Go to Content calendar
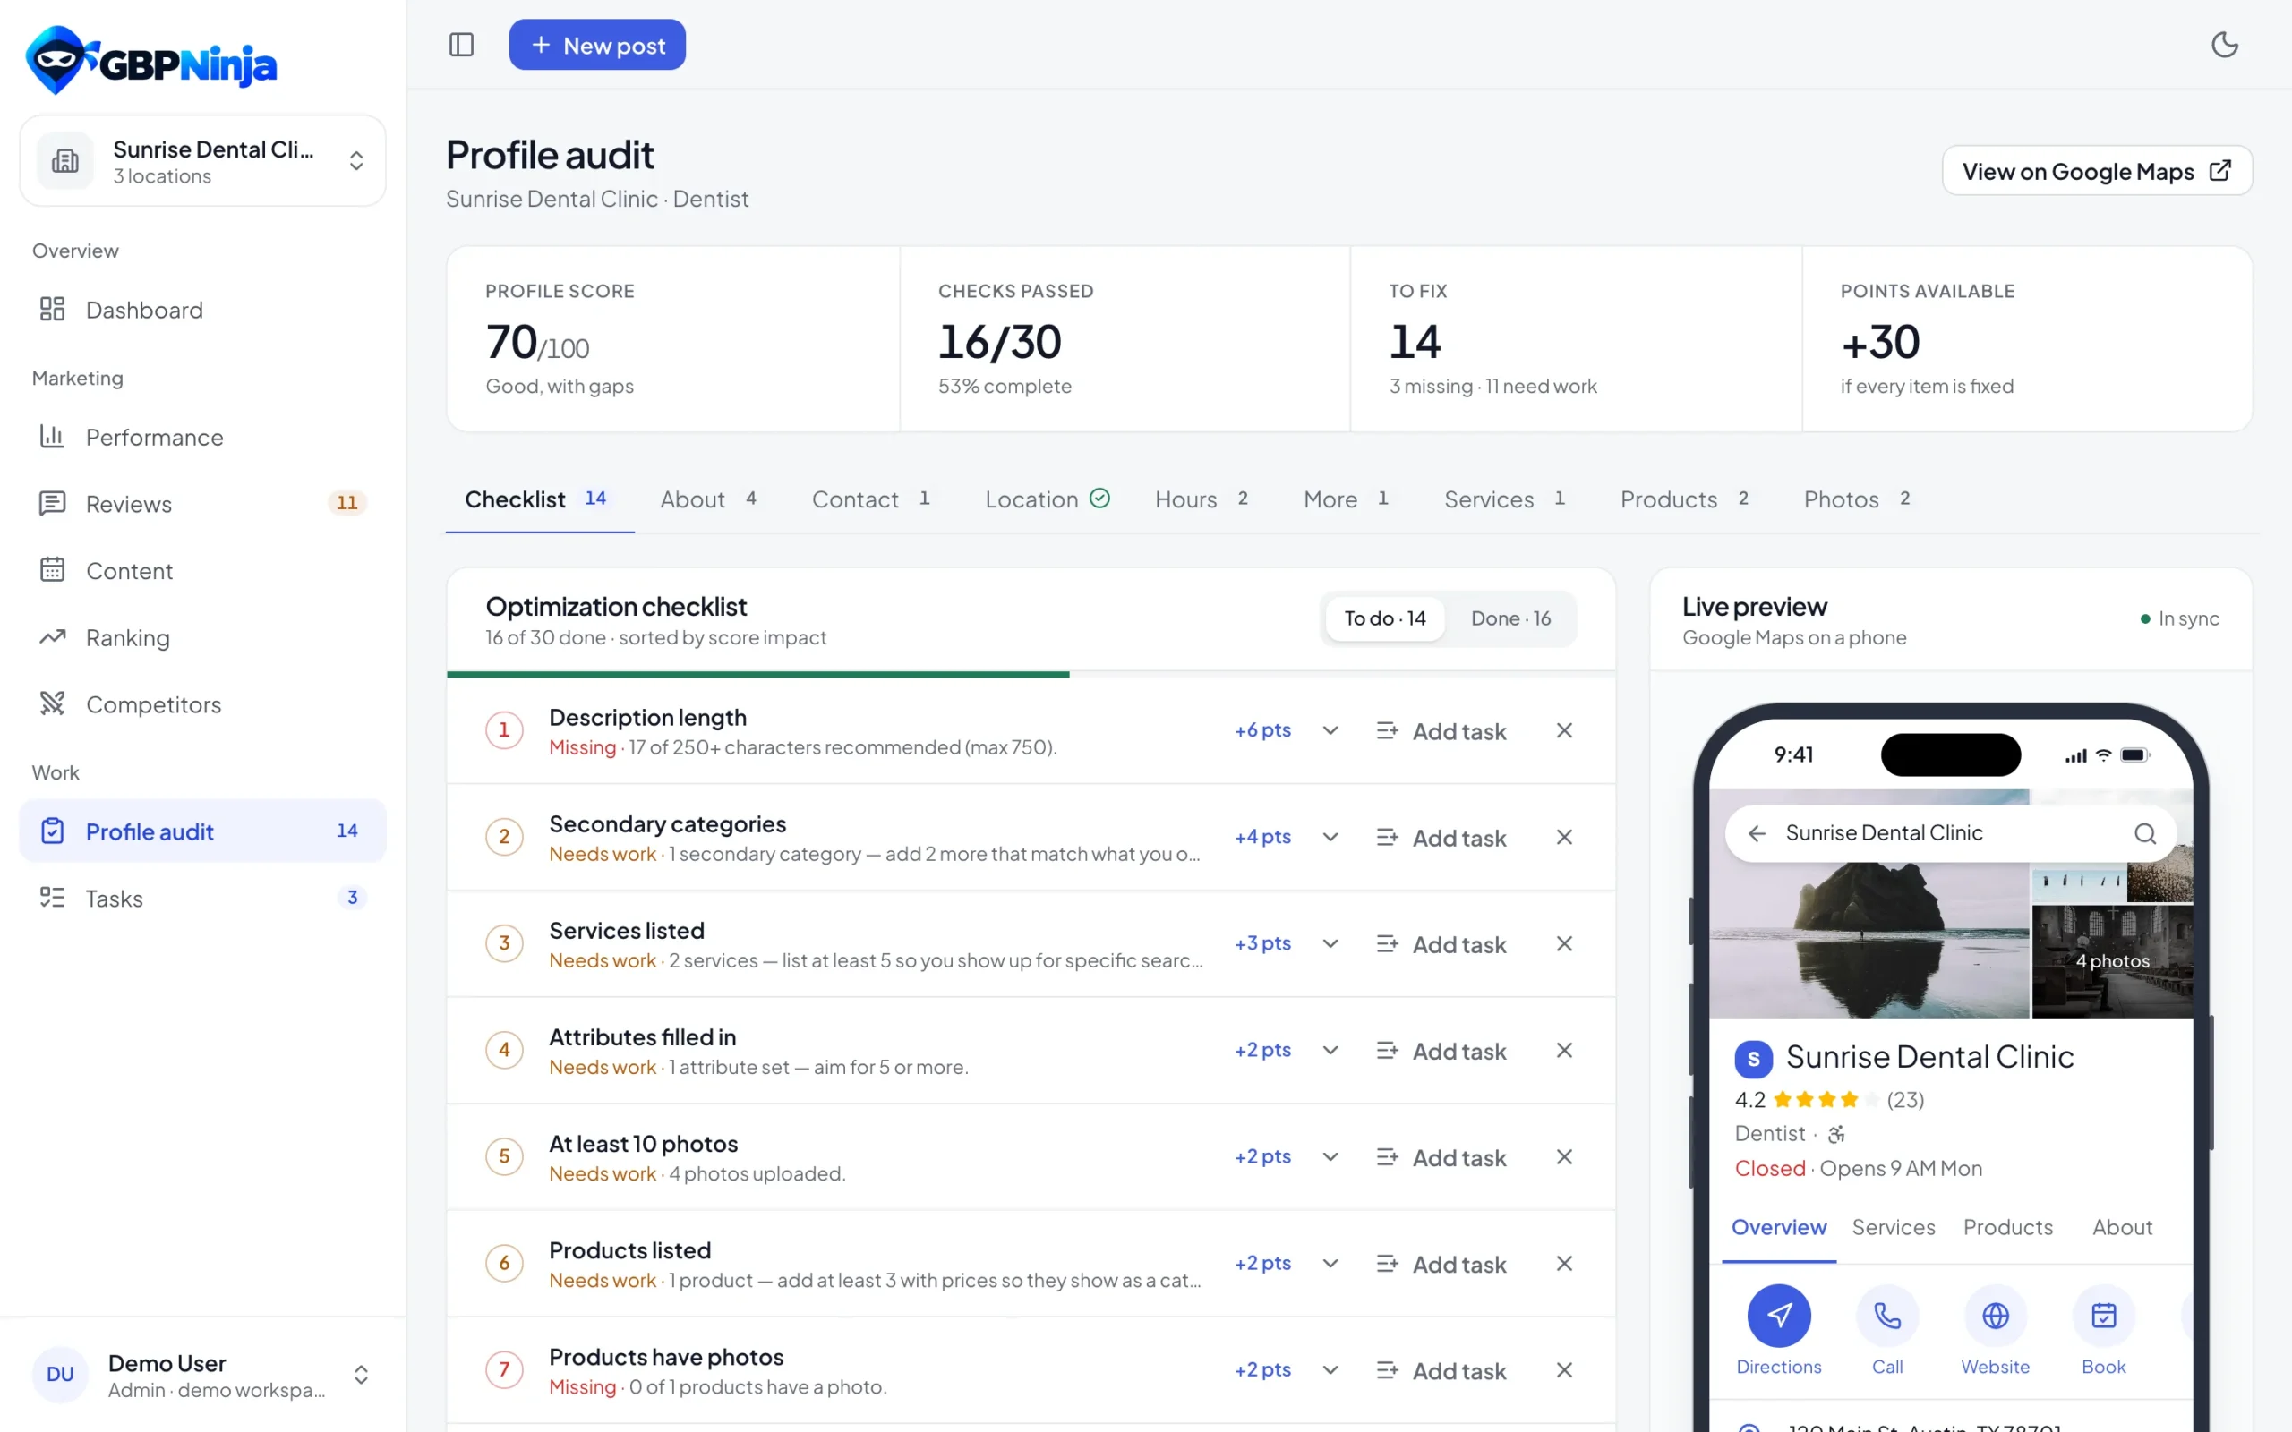2292x1432 pixels. click(202, 570)
